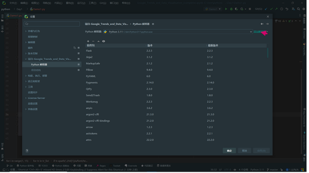Open the Help menu in the main window
The height and width of the screenshot is (173, 309).
tap(126, 3)
